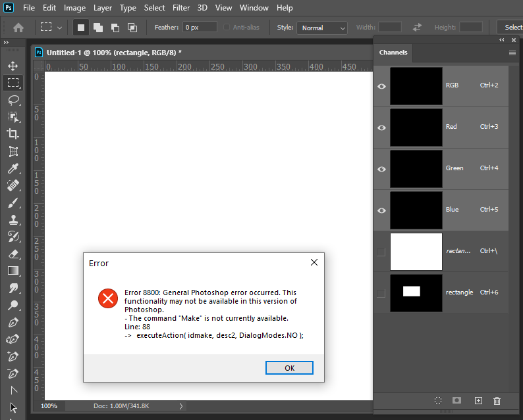
Task: Select the Freeform Pen tool
Action: coord(13,339)
